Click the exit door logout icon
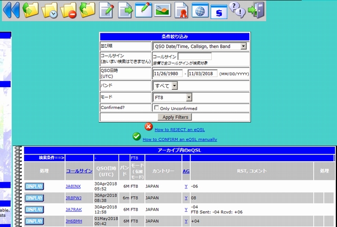Viewport: 337px width, 227px height. pyautogui.click(x=256, y=10)
